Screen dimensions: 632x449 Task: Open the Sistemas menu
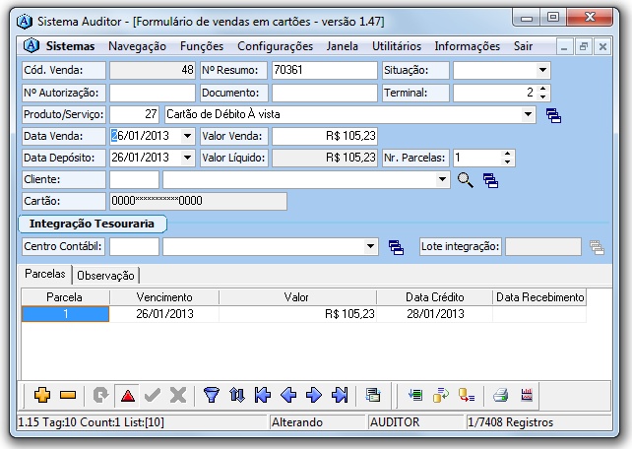coord(70,46)
